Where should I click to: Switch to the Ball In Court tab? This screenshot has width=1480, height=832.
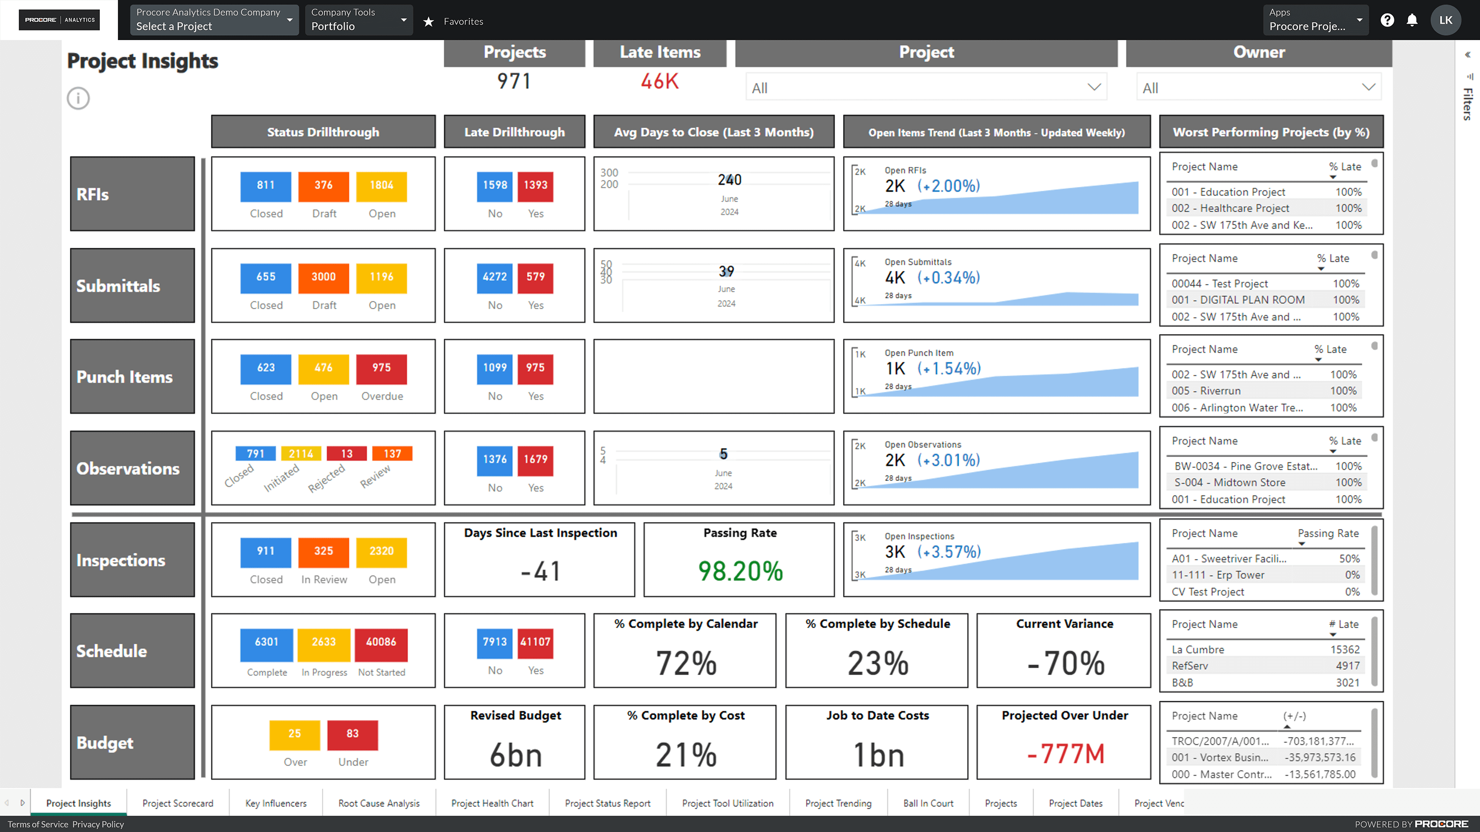pyautogui.click(x=928, y=803)
